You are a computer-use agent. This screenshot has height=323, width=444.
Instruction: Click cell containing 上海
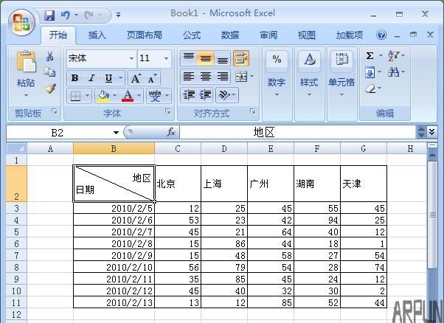click(224, 184)
